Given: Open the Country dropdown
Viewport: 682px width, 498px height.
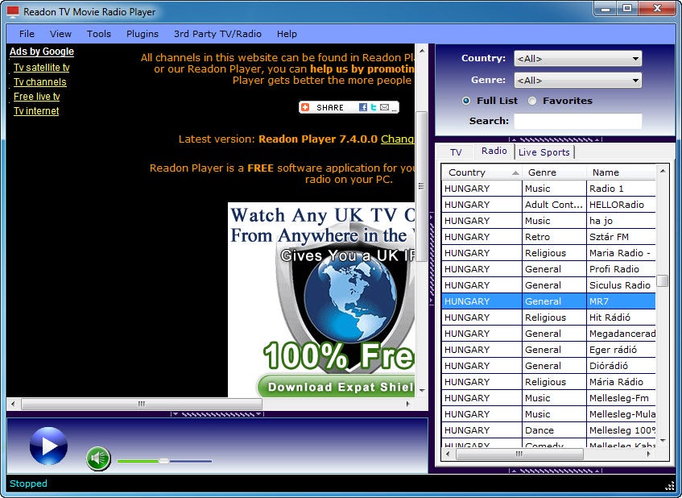Looking at the screenshot, I should pyautogui.click(x=577, y=58).
